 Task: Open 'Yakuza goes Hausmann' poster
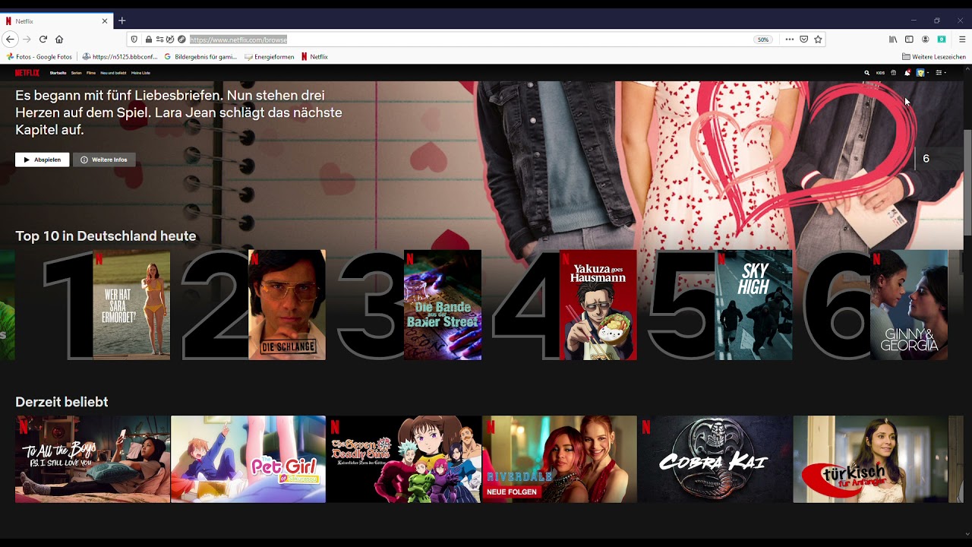pos(598,305)
